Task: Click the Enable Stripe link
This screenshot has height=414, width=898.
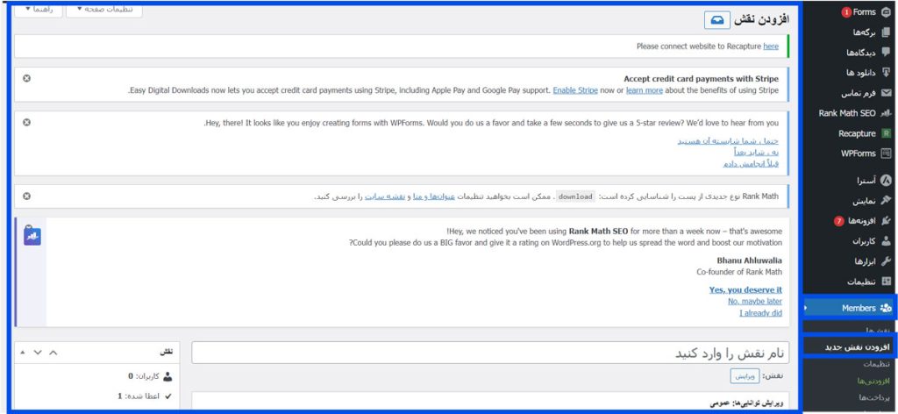Action: pyautogui.click(x=575, y=90)
